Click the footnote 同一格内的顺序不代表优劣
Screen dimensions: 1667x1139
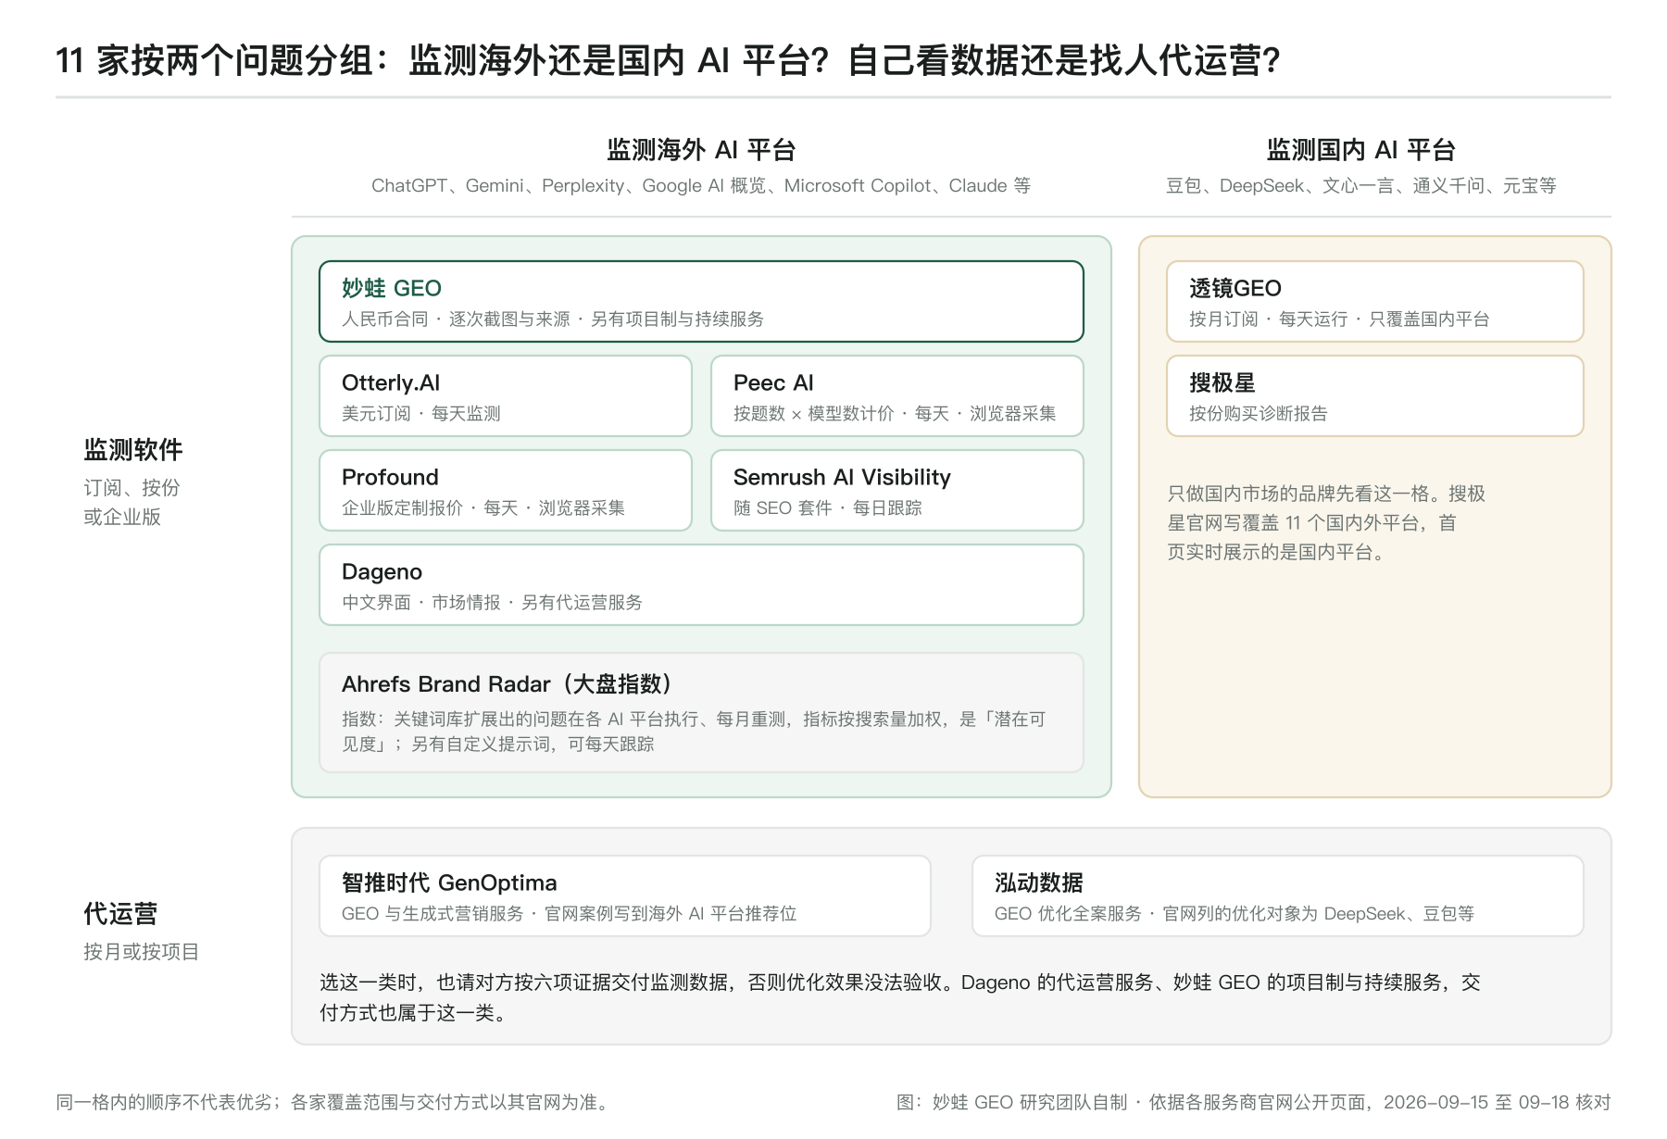click(x=334, y=1102)
